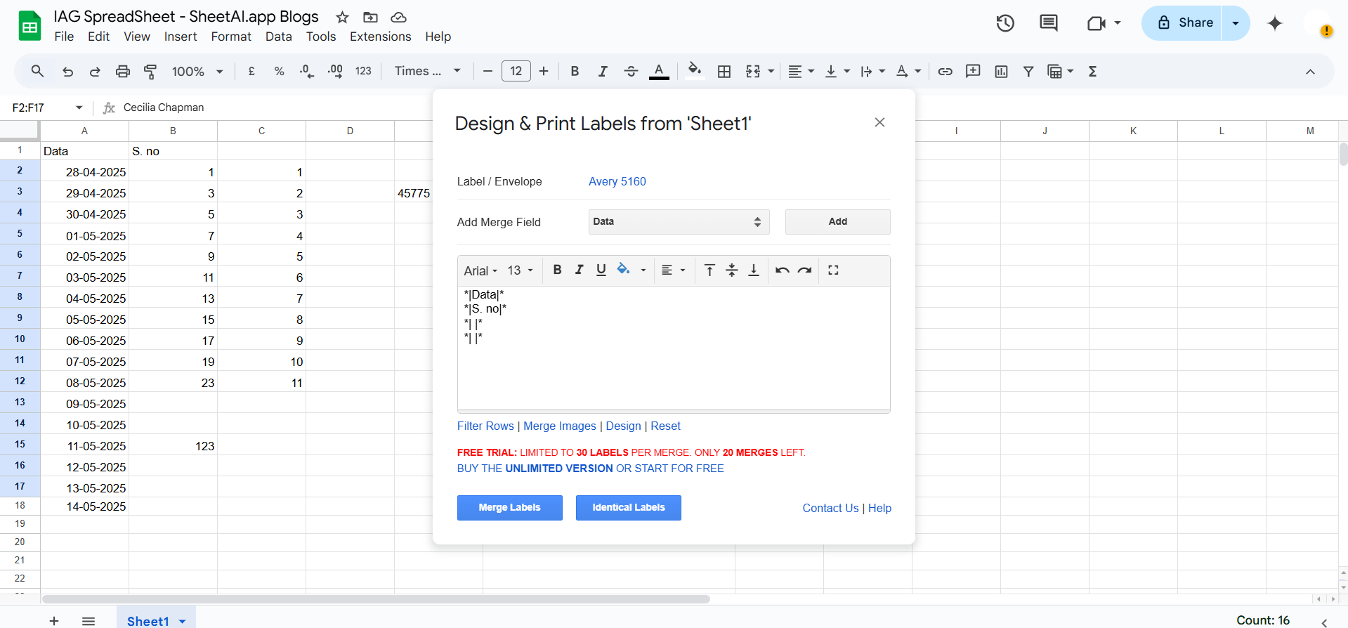This screenshot has width=1348, height=628.
Task: Open the File menu
Action: coord(64,37)
